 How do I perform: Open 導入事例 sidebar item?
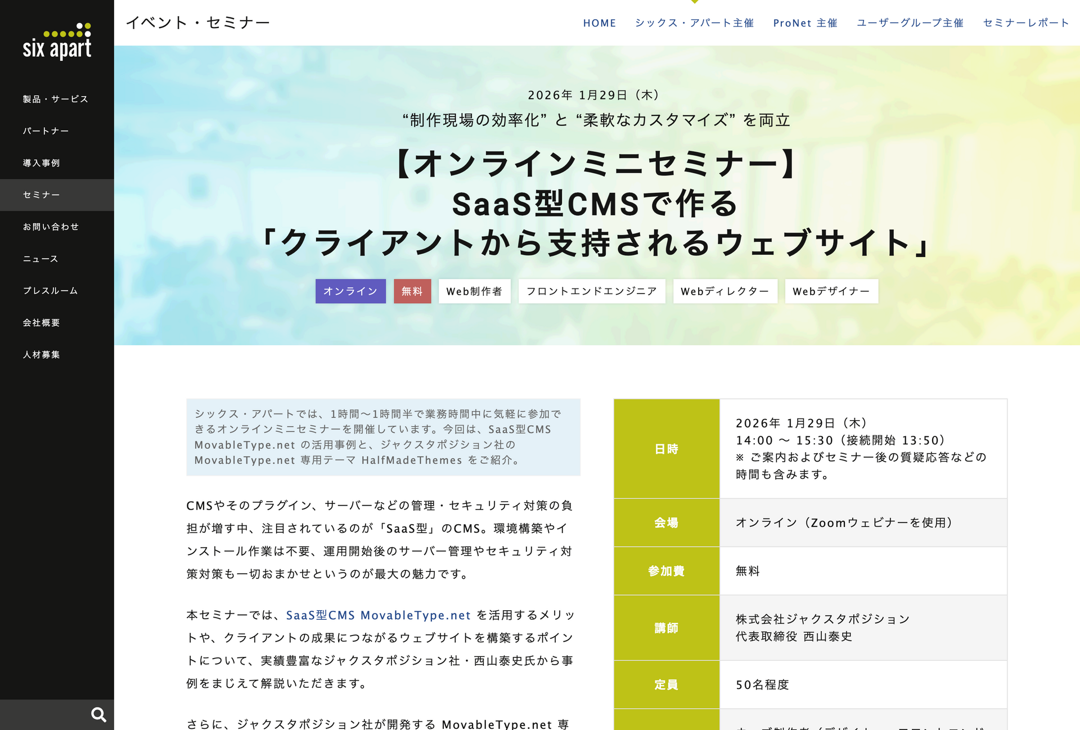pyautogui.click(x=42, y=163)
